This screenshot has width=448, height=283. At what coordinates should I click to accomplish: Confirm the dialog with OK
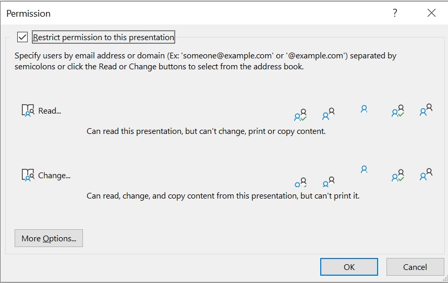[349, 267]
